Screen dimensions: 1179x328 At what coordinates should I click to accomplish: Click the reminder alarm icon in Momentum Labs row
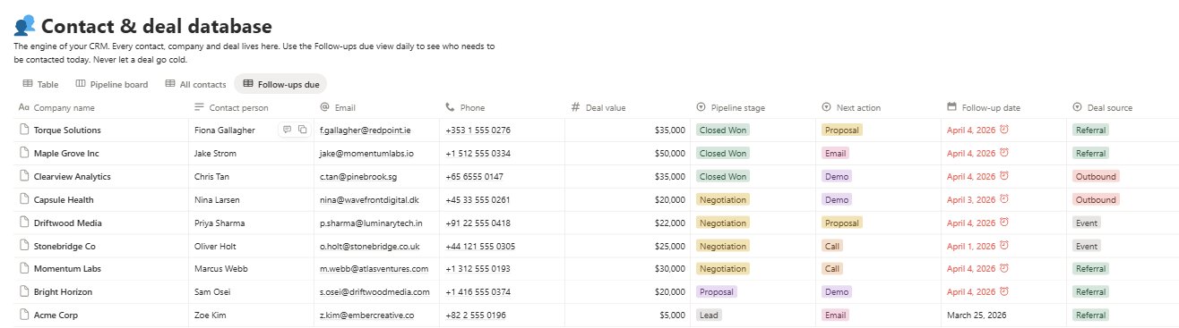coord(1004,268)
